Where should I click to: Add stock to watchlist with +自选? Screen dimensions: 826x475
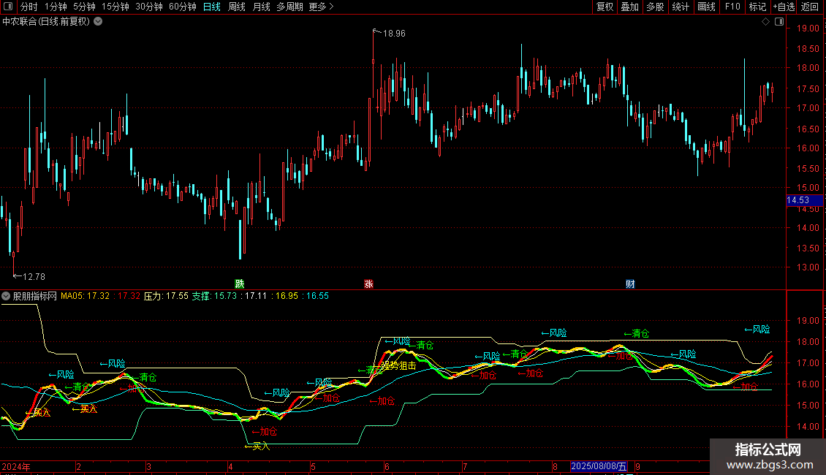[x=784, y=7]
